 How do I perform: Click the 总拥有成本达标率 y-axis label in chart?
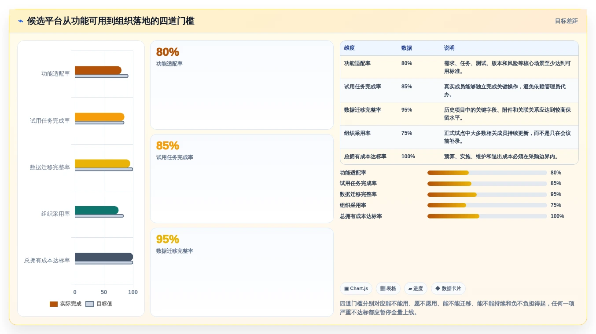[47, 261]
